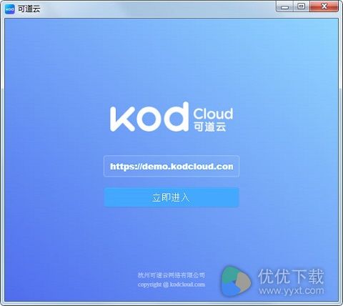Click the letter k in the kod logo
Image resolution: width=343 pixels, height=306 pixels.
point(122,119)
